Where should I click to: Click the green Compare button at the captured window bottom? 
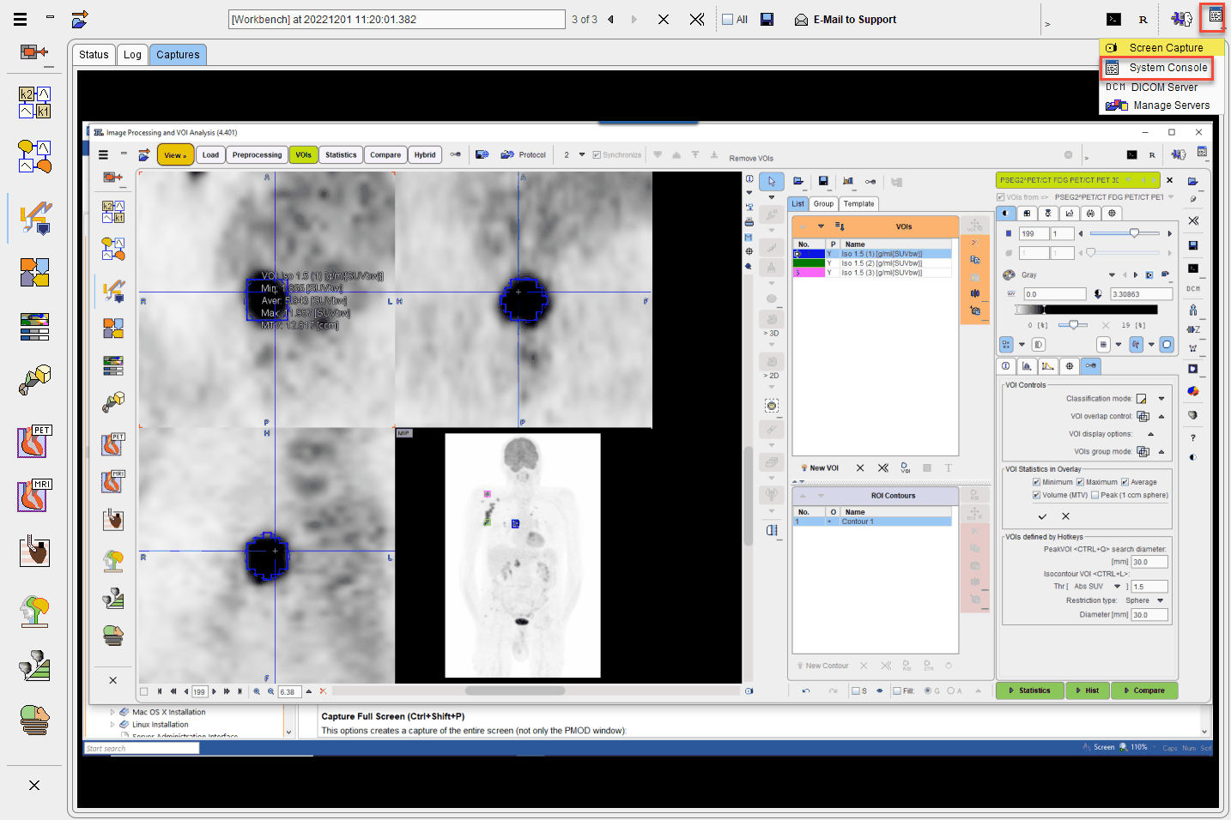[x=1144, y=690]
